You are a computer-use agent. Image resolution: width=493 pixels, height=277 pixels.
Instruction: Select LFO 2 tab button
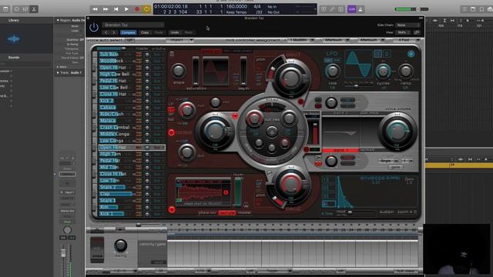click(x=387, y=54)
